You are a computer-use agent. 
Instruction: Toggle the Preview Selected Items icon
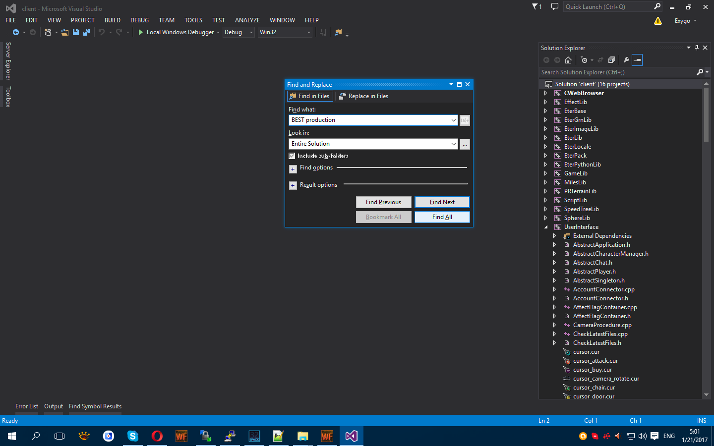click(638, 60)
